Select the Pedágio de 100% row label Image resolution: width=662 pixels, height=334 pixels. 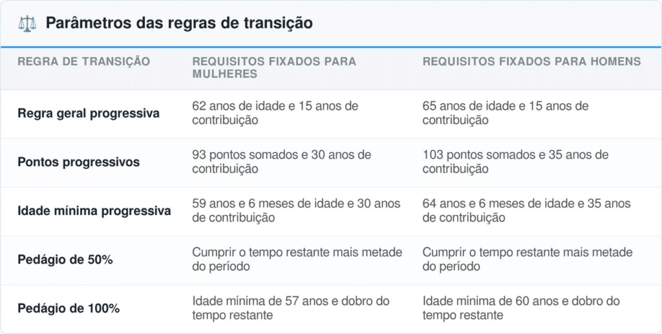click(x=69, y=309)
